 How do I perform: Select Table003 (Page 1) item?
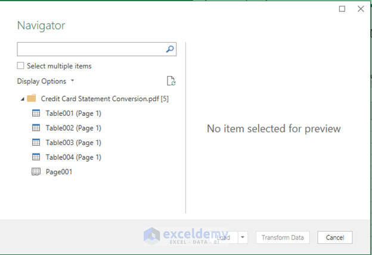tap(73, 143)
